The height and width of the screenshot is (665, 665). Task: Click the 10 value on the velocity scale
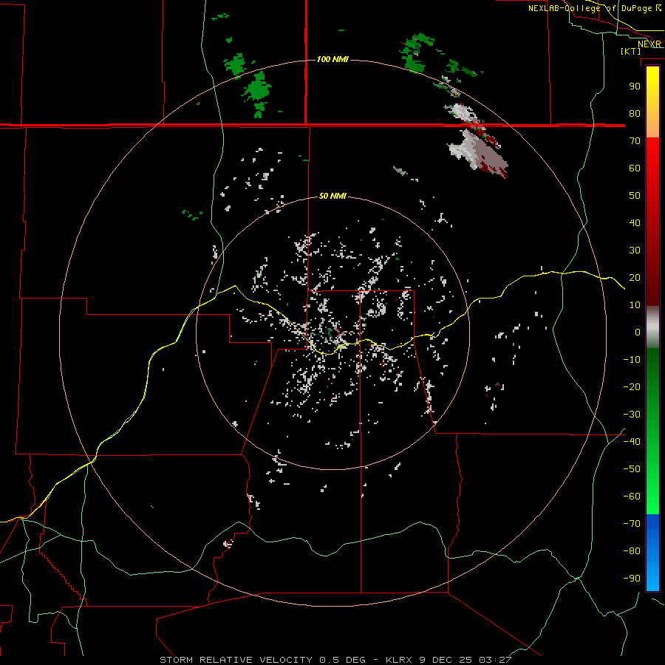pyautogui.click(x=635, y=305)
